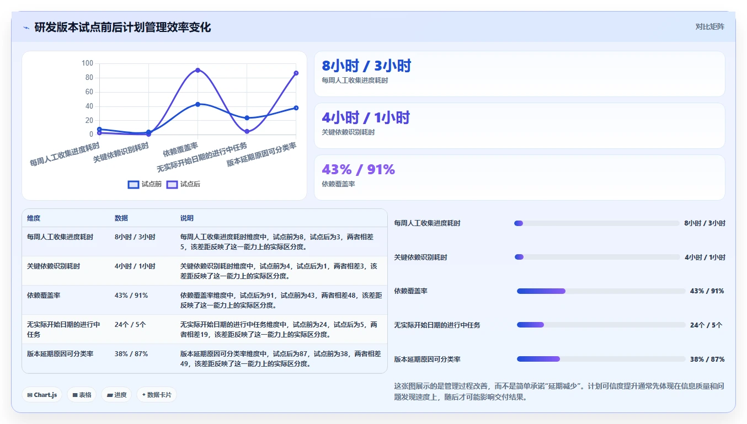The width and height of the screenshot is (747, 424).
Task: Click the blue 试点前 point above 依赖覆盖率
Action: (198, 104)
